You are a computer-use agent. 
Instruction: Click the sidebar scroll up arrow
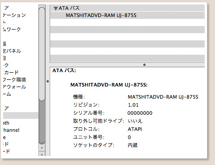tap(42, 148)
